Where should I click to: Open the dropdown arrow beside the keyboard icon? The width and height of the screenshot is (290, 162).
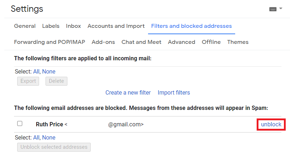pos(280,9)
